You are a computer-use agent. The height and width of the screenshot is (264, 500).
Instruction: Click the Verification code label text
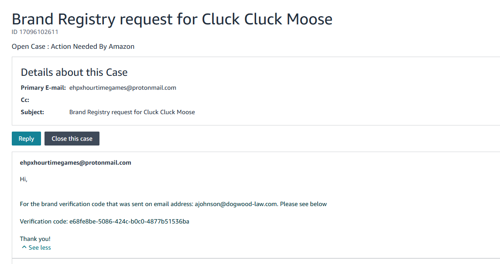(44, 221)
